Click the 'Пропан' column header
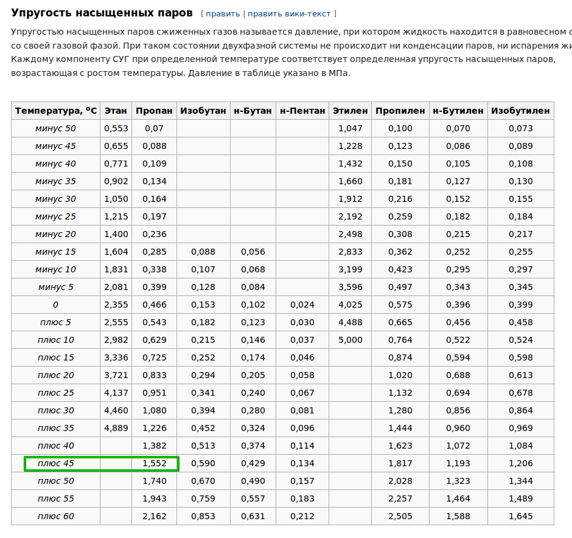The image size is (572, 538). point(154,111)
